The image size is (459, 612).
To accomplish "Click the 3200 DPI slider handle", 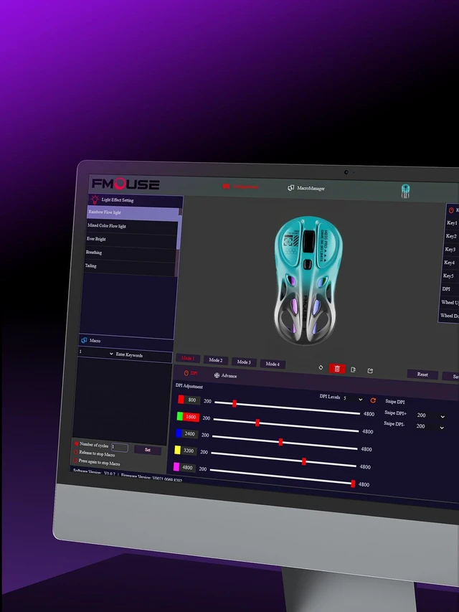I will point(303,462).
